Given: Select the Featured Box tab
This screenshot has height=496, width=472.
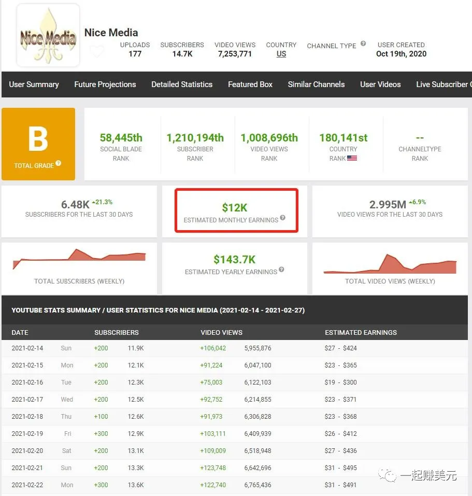Looking at the screenshot, I should tap(250, 84).
